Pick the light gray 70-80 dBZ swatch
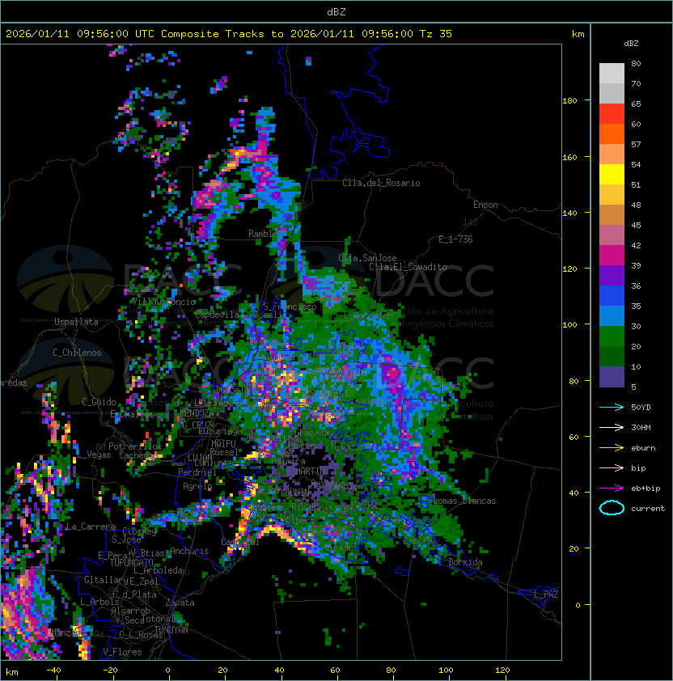Screen dimensions: 673x681 click(612, 74)
